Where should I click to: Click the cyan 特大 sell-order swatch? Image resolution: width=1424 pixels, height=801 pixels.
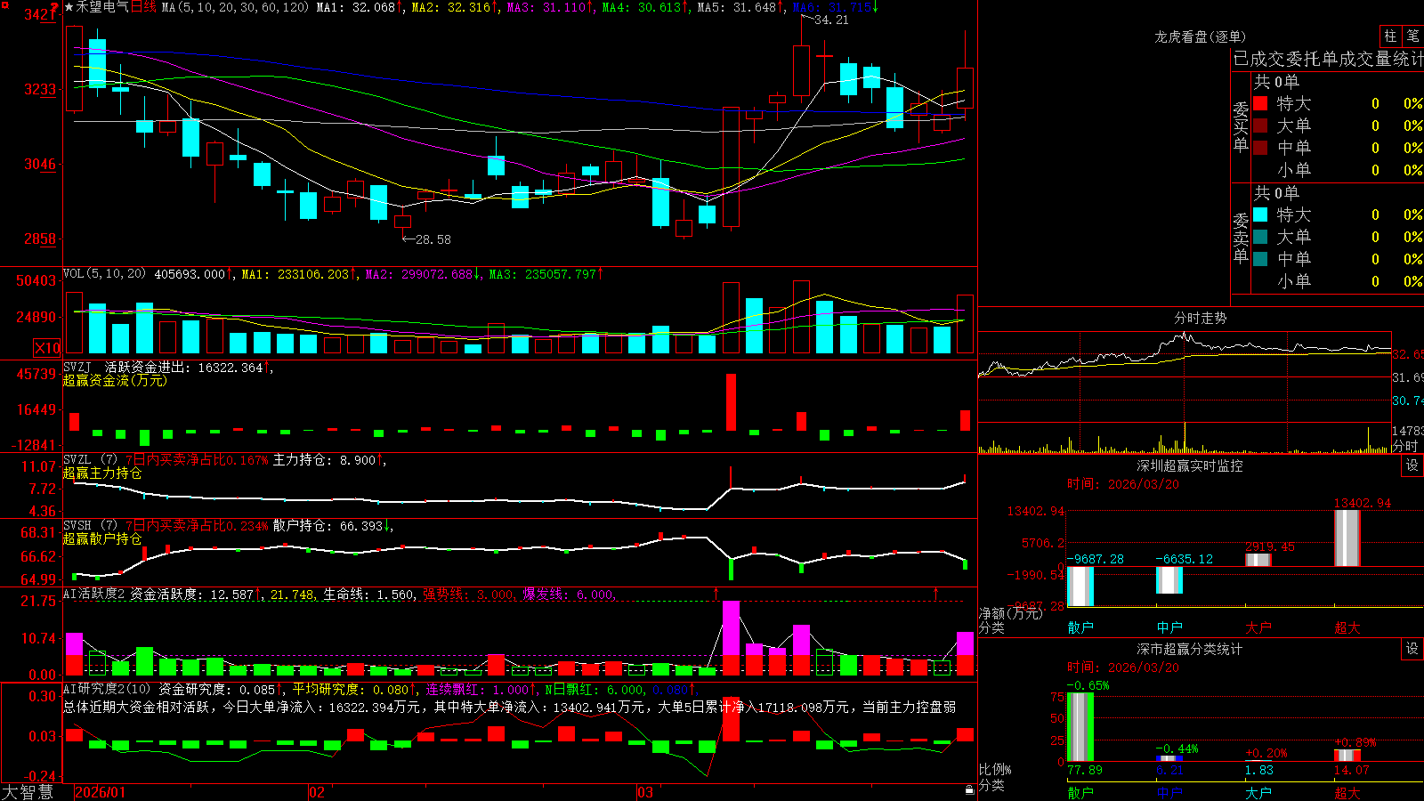[x=1260, y=214]
